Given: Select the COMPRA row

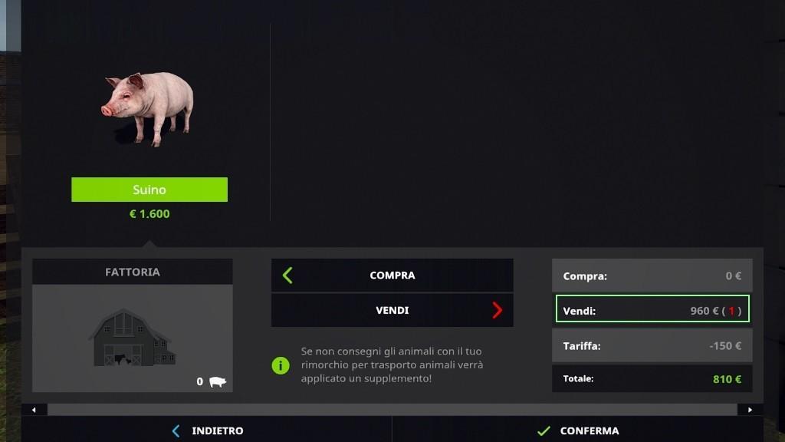Looking at the screenshot, I should 392,275.
